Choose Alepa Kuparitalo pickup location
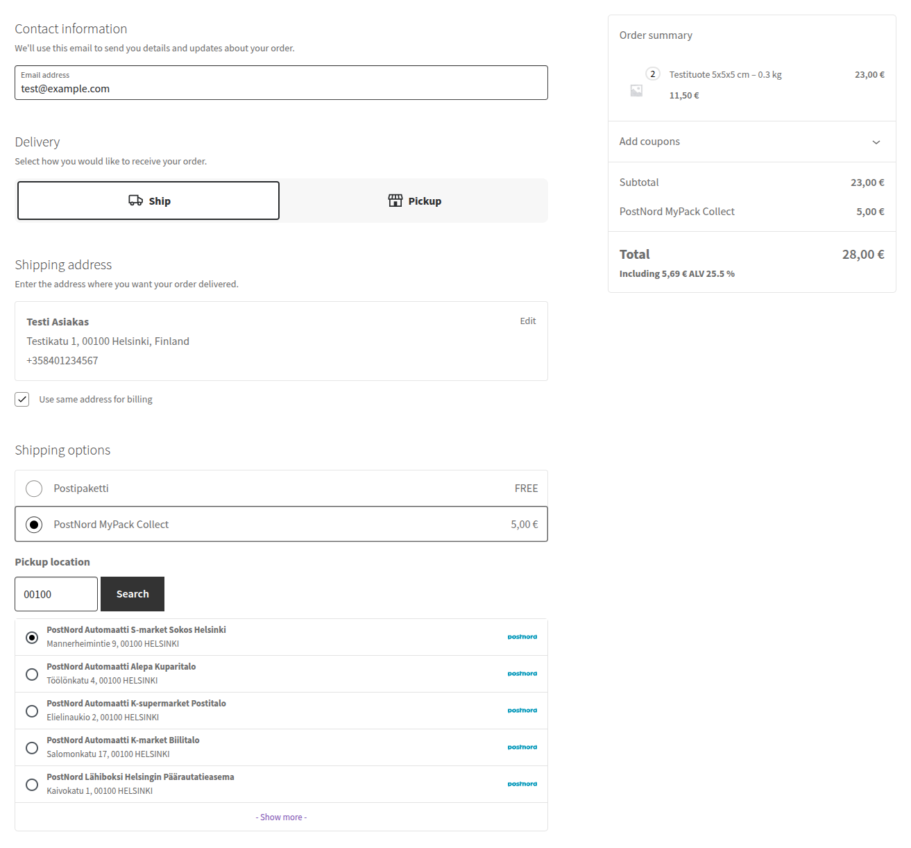 coord(32,674)
